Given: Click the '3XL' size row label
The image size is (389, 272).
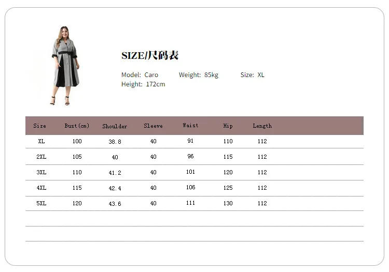Looking at the screenshot, I should (x=41, y=173).
